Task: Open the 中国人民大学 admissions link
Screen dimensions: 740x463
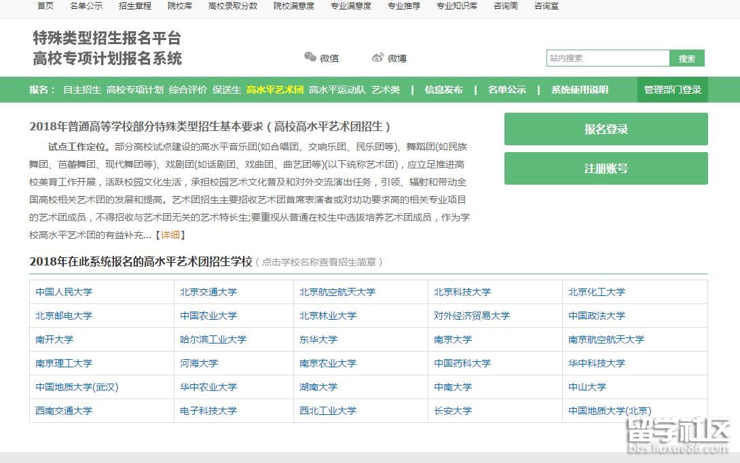Action: (x=64, y=292)
